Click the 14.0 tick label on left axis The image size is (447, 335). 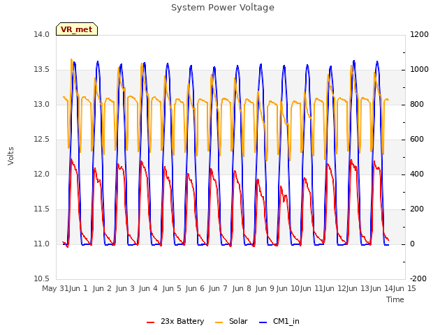[x=42, y=34]
